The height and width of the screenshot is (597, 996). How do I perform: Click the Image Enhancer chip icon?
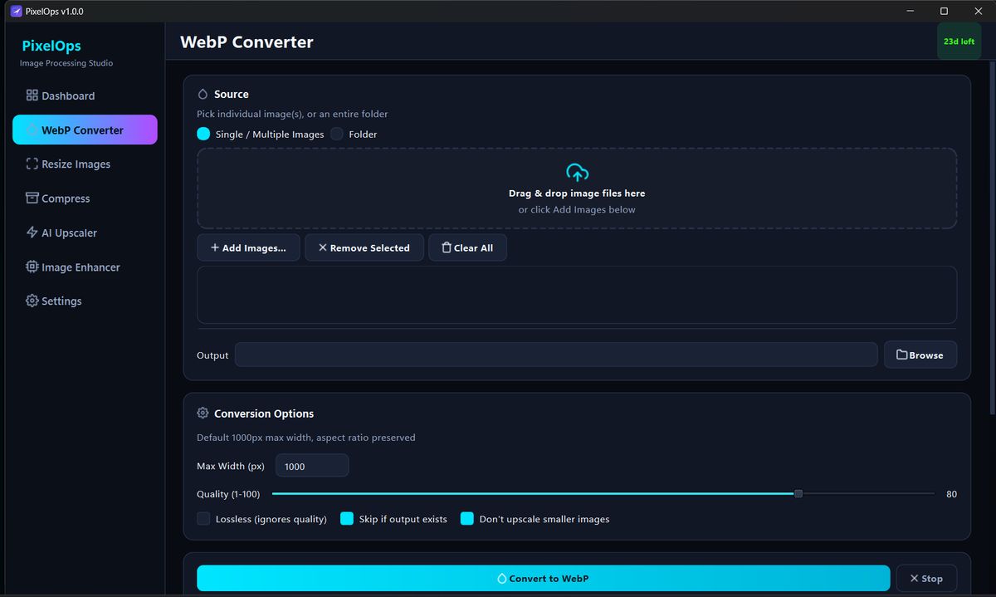tap(32, 267)
